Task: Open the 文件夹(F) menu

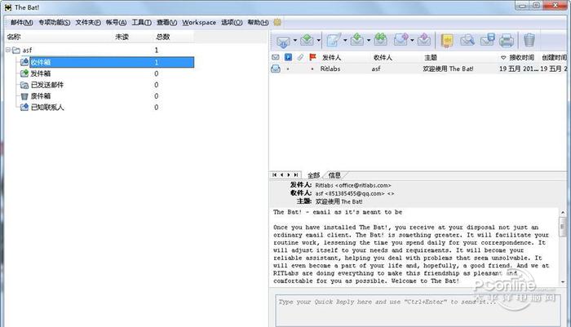Action: click(88, 23)
